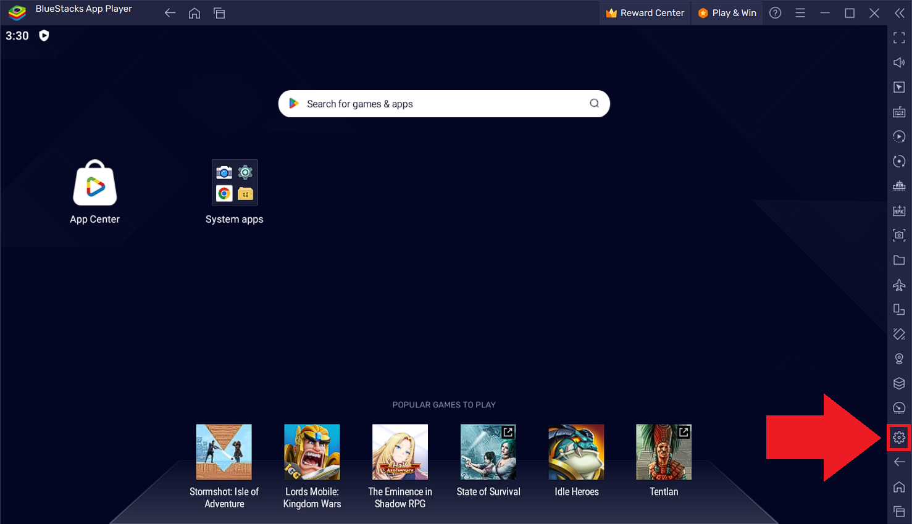The width and height of the screenshot is (912, 524).
Task: Click the title bar recent apps icon
Action: (219, 13)
